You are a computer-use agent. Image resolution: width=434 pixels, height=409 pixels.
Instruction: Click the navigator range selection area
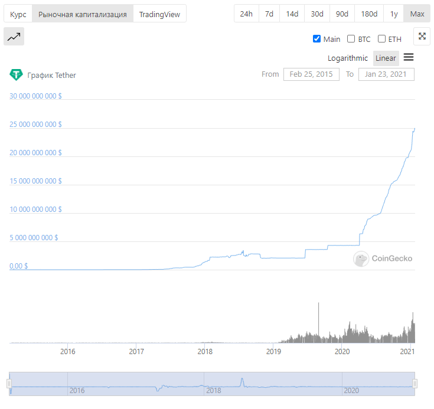pyautogui.click(x=212, y=384)
